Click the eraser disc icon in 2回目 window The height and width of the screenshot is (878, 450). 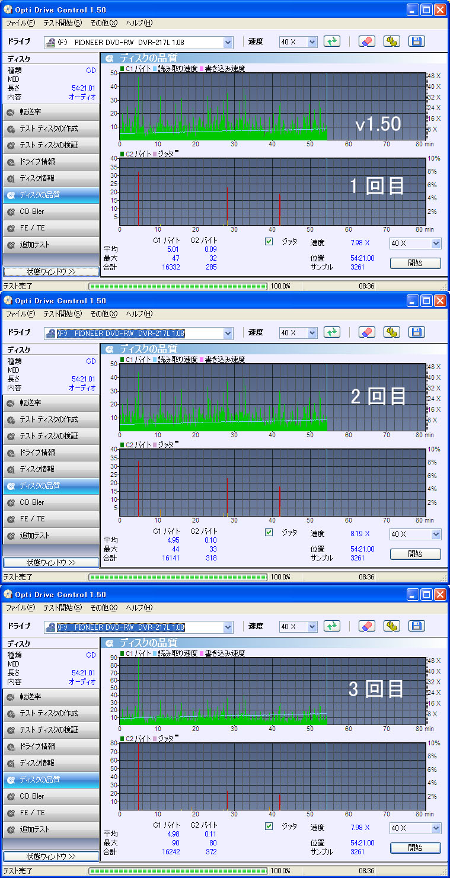(x=366, y=332)
